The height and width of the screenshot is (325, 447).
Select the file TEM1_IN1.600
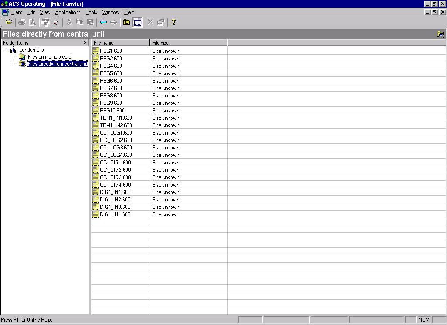pos(116,118)
